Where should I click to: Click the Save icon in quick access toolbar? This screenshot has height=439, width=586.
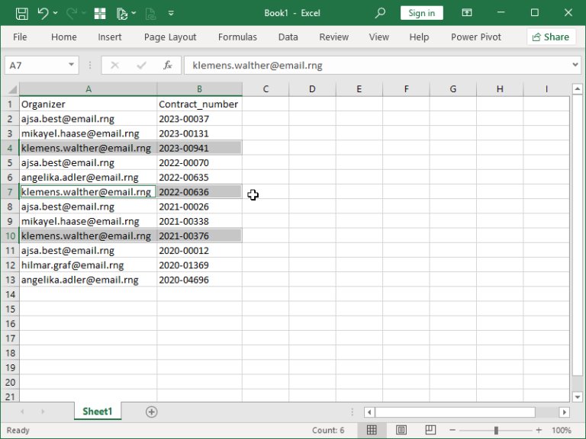point(21,14)
